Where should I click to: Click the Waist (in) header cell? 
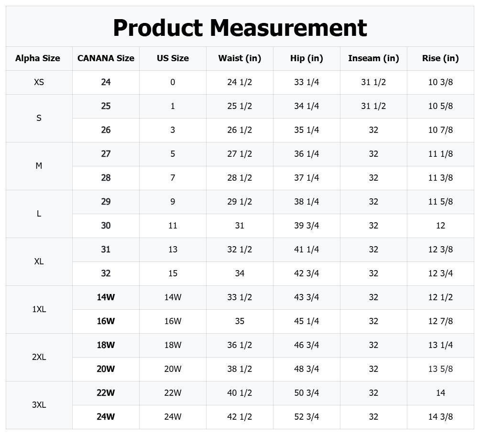point(240,58)
